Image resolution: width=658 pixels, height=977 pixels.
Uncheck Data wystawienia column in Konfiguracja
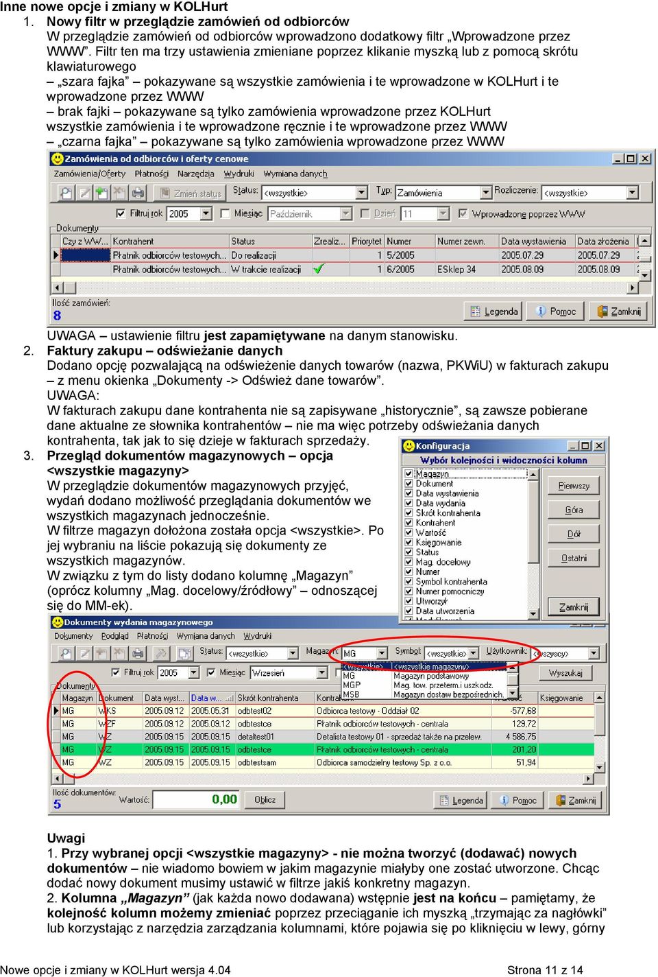point(409,493)
